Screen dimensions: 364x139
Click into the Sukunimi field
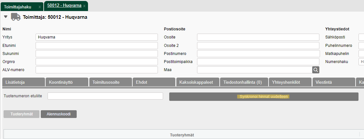click(96, 54)
